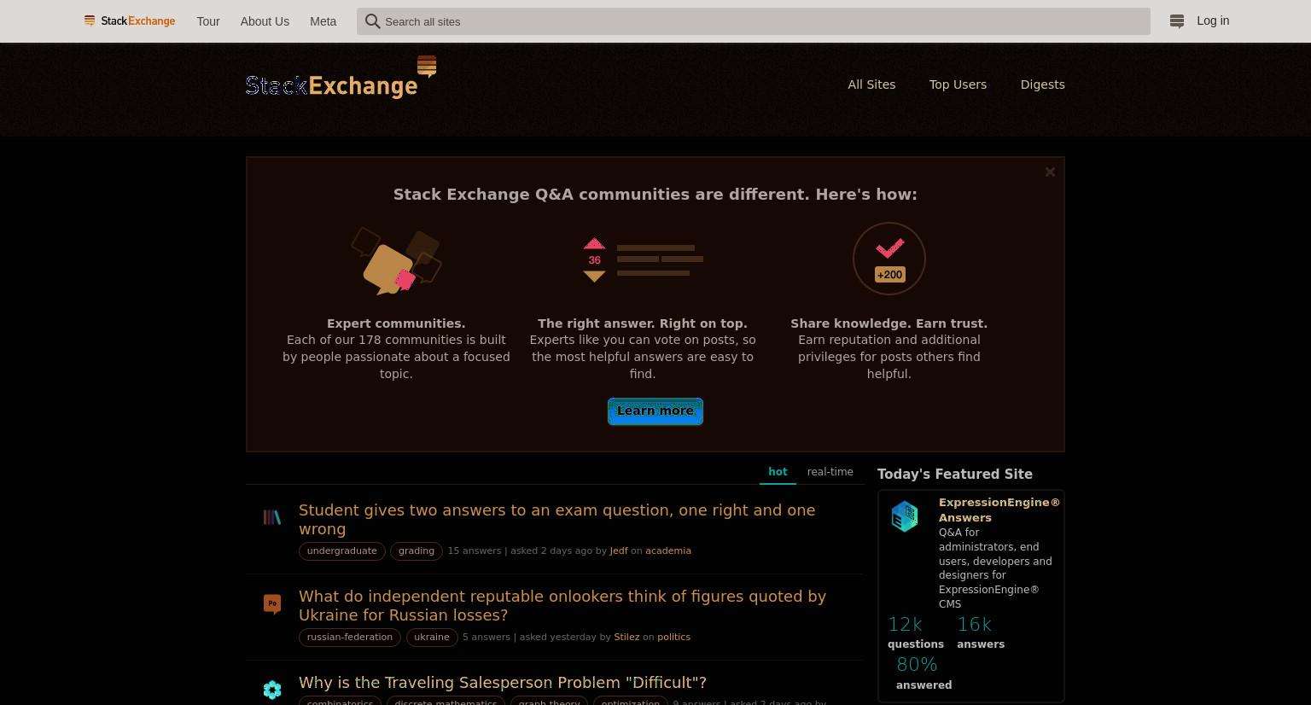Image resolution: width=1311 pixels, height=705 pixels.
Task: Click the expert communities speech bubbles illustration
Action: pos(396,261)
